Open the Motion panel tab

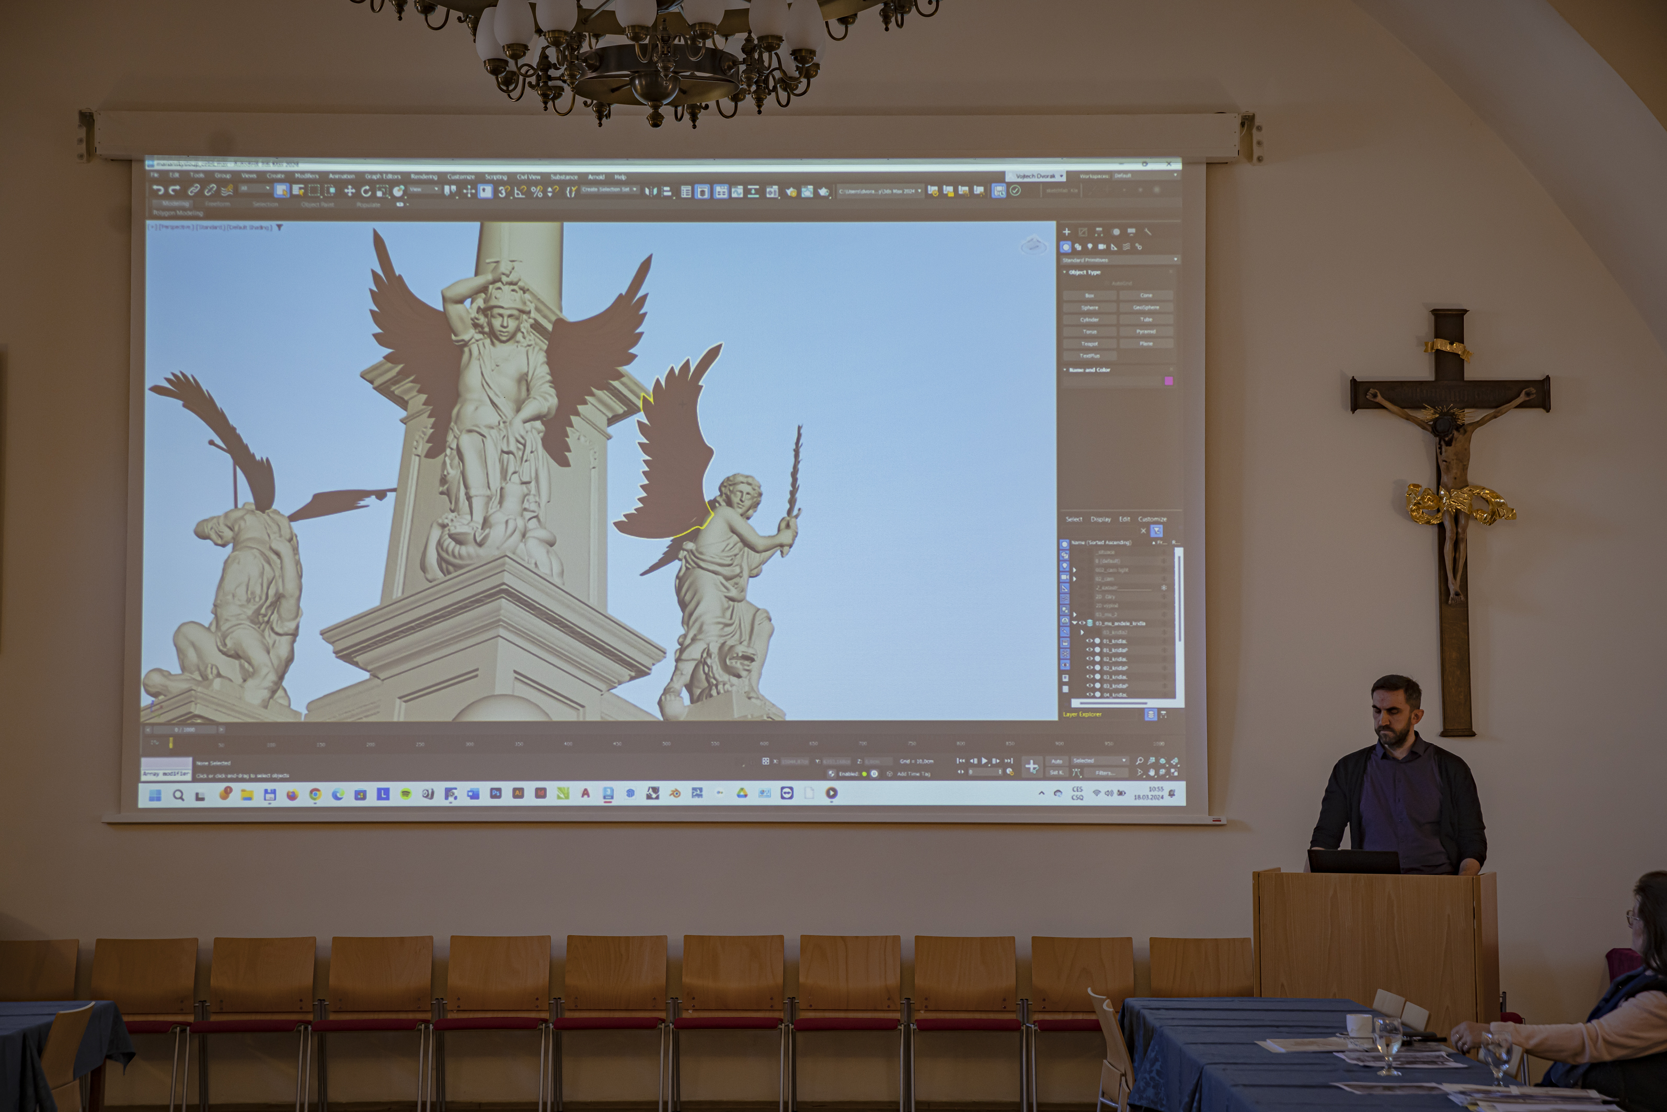click(x=1116, y=232)
